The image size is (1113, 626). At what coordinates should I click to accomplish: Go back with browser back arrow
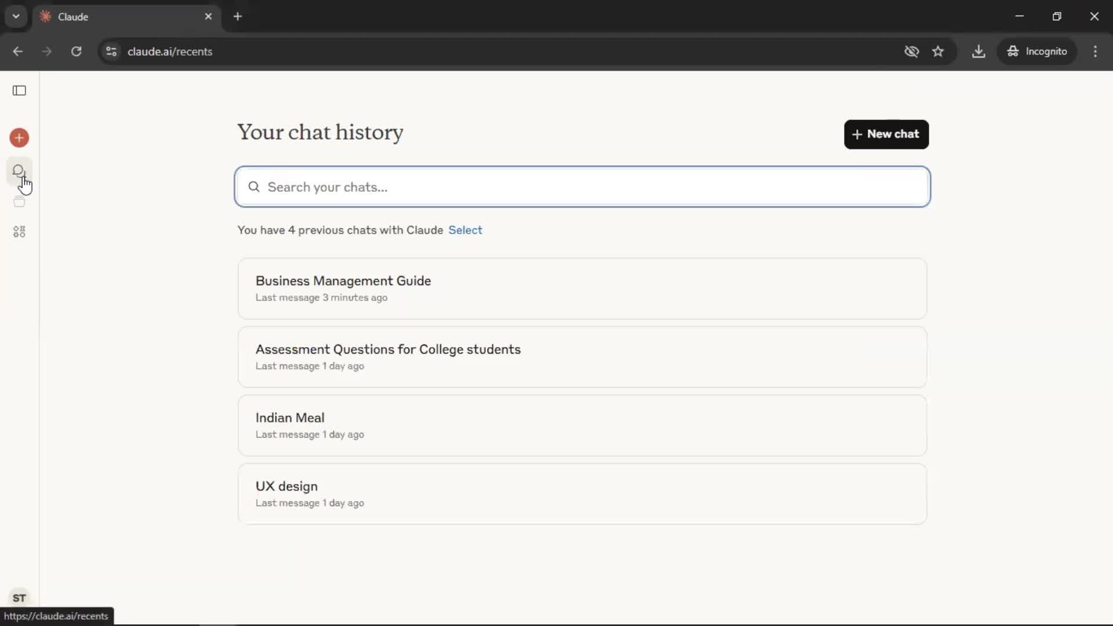[18, 52]
